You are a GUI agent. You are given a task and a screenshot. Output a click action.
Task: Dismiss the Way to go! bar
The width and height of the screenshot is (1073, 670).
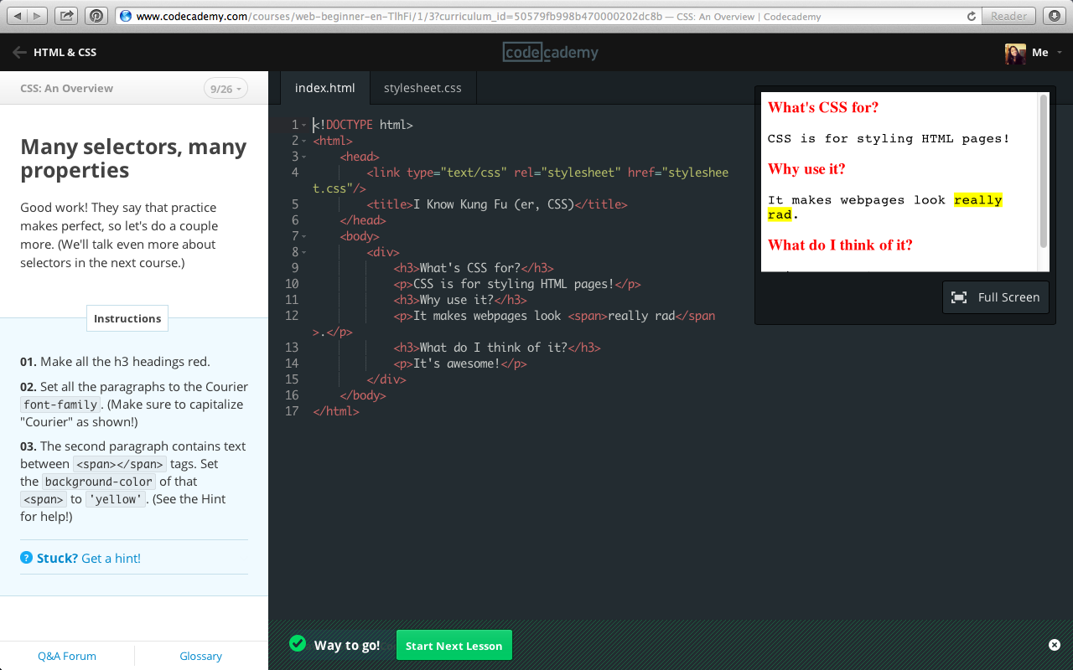(x=1054, y=645)
